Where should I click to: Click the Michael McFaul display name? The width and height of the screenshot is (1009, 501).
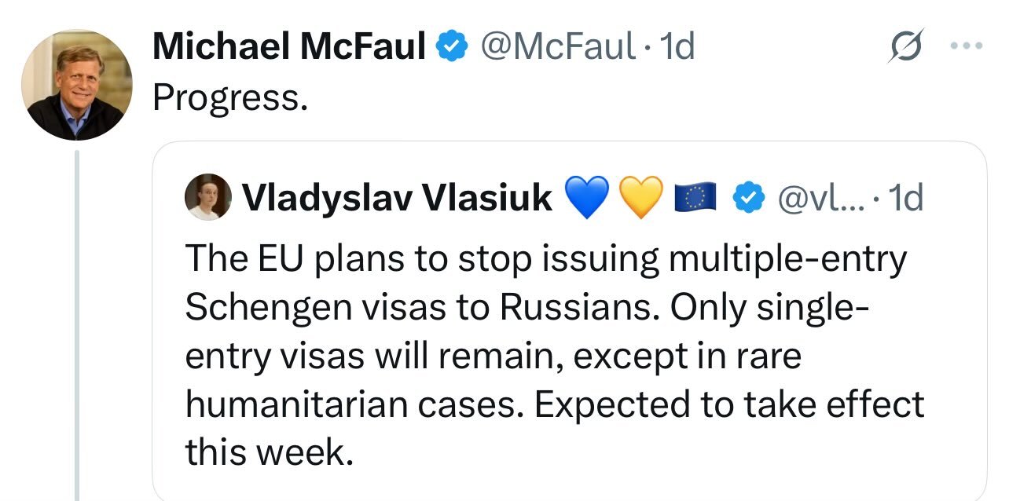point(288,47)
